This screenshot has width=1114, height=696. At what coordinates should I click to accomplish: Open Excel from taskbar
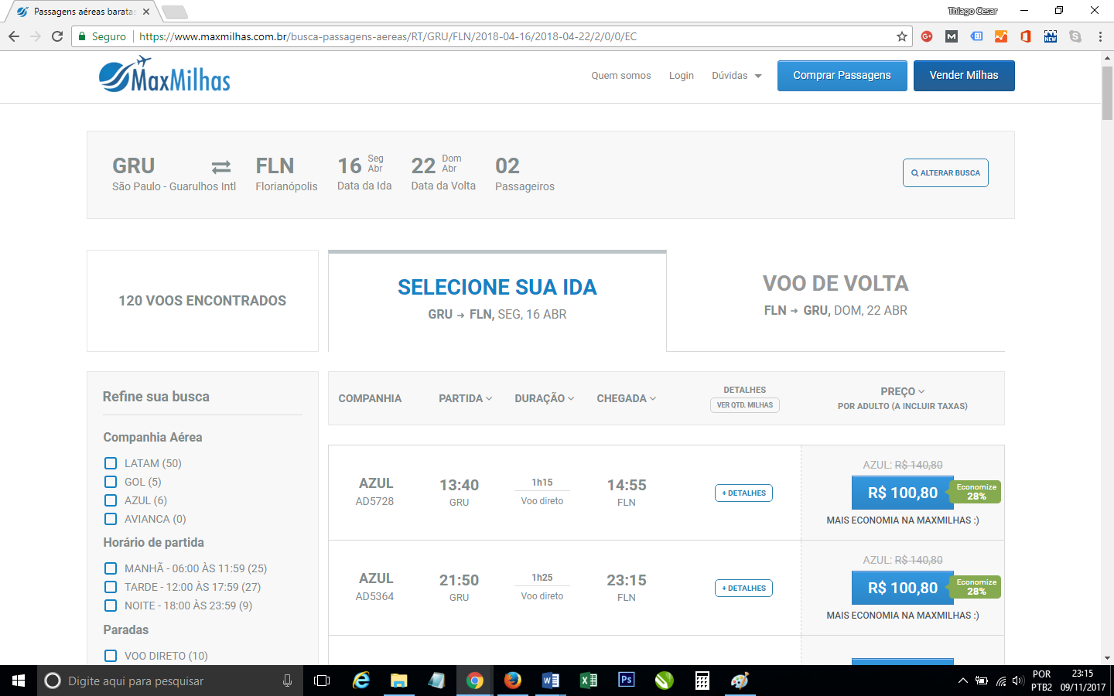pyautogui.click(x=589, y=681)
